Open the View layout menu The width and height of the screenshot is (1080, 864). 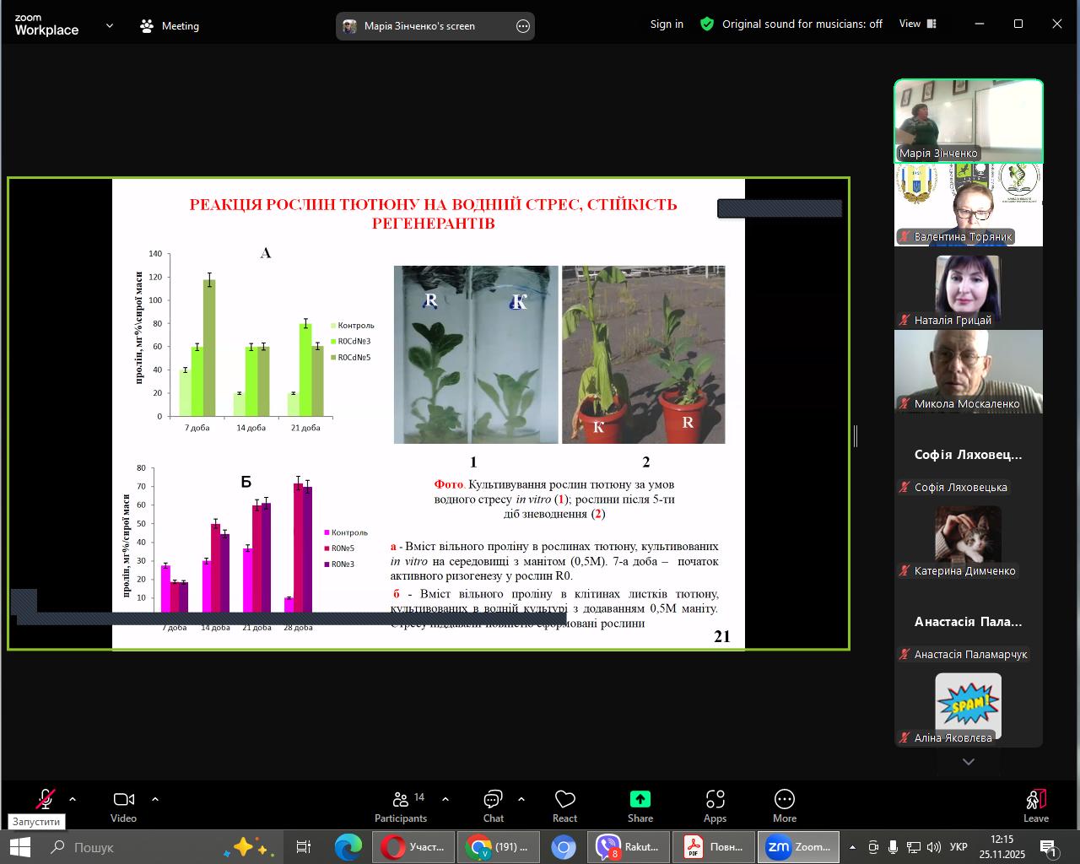918,24
